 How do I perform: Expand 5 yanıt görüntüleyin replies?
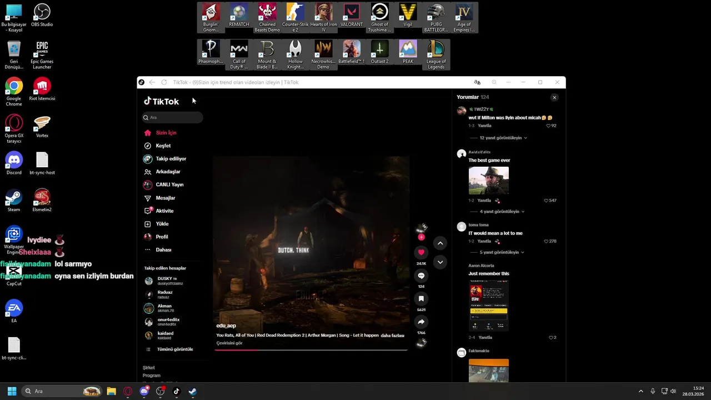pos(502,252)
